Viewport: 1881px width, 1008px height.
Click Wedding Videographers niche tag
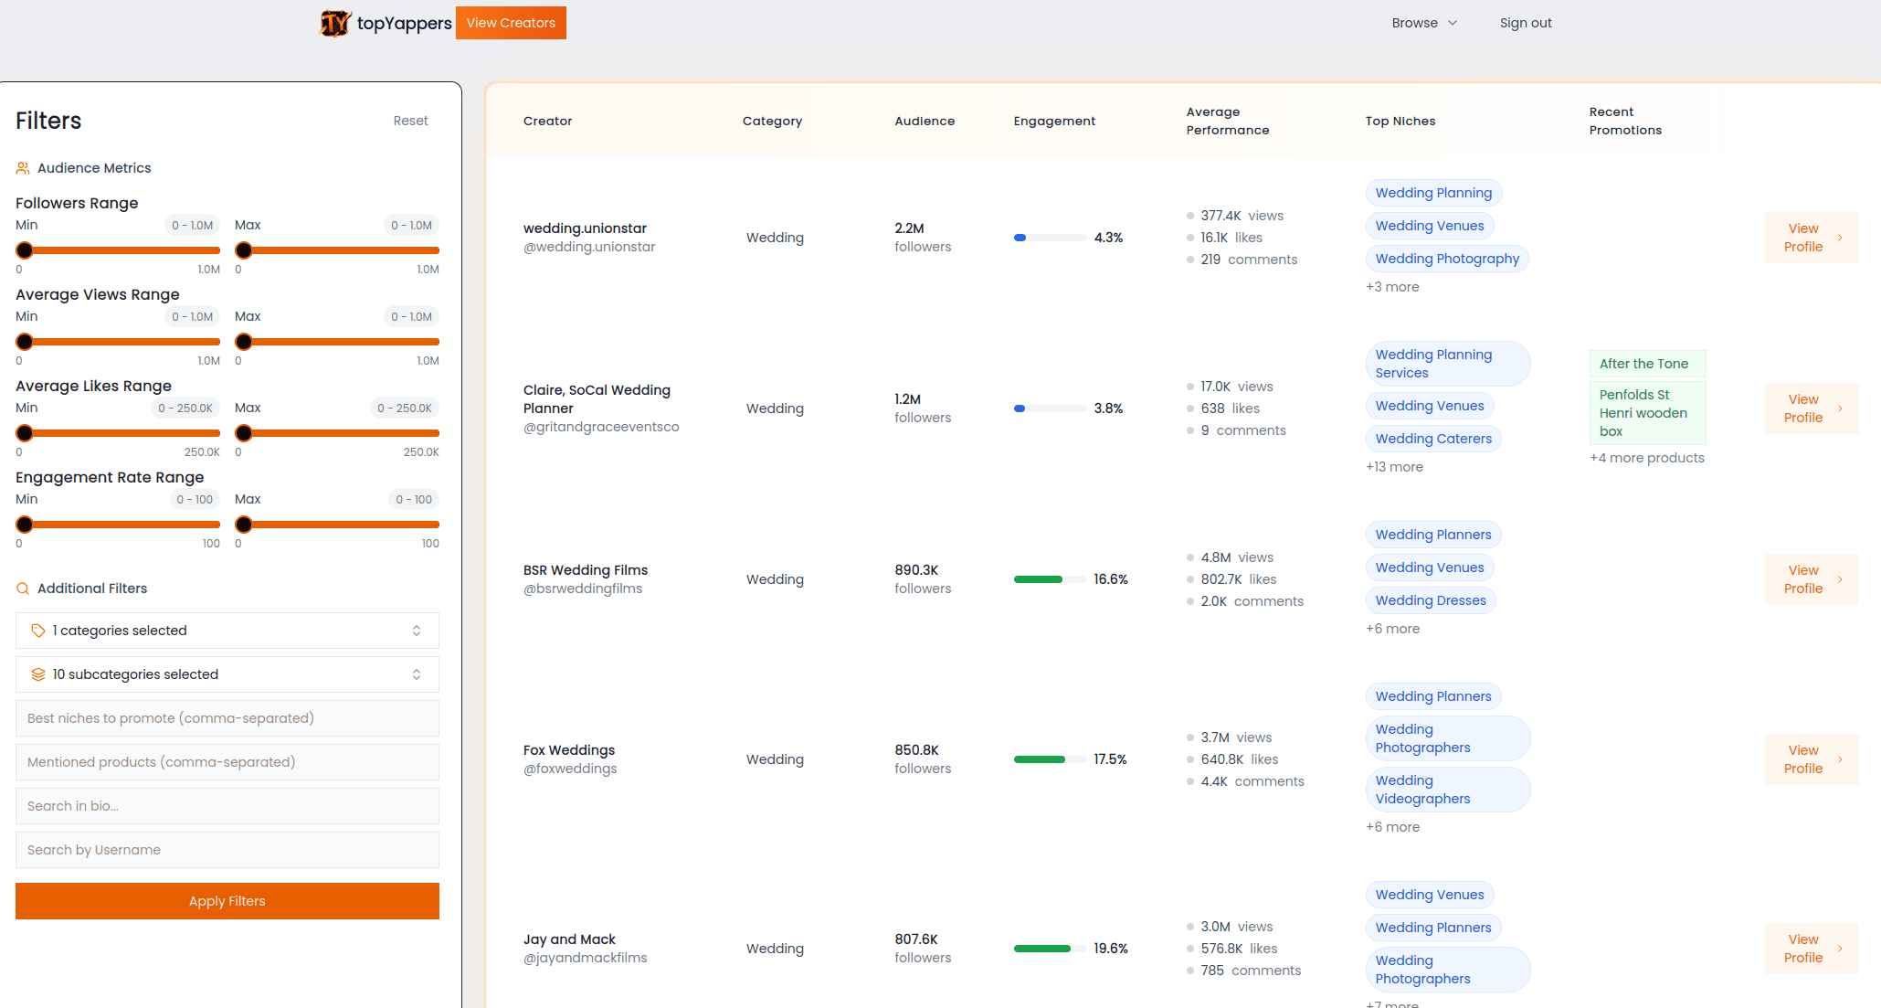click(1448, 790)
